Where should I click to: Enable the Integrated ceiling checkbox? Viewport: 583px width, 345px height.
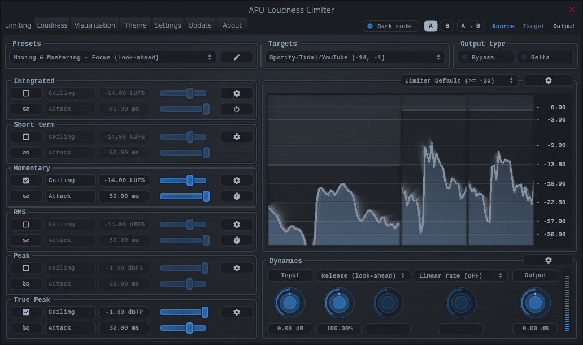click(x=26, y=93)
